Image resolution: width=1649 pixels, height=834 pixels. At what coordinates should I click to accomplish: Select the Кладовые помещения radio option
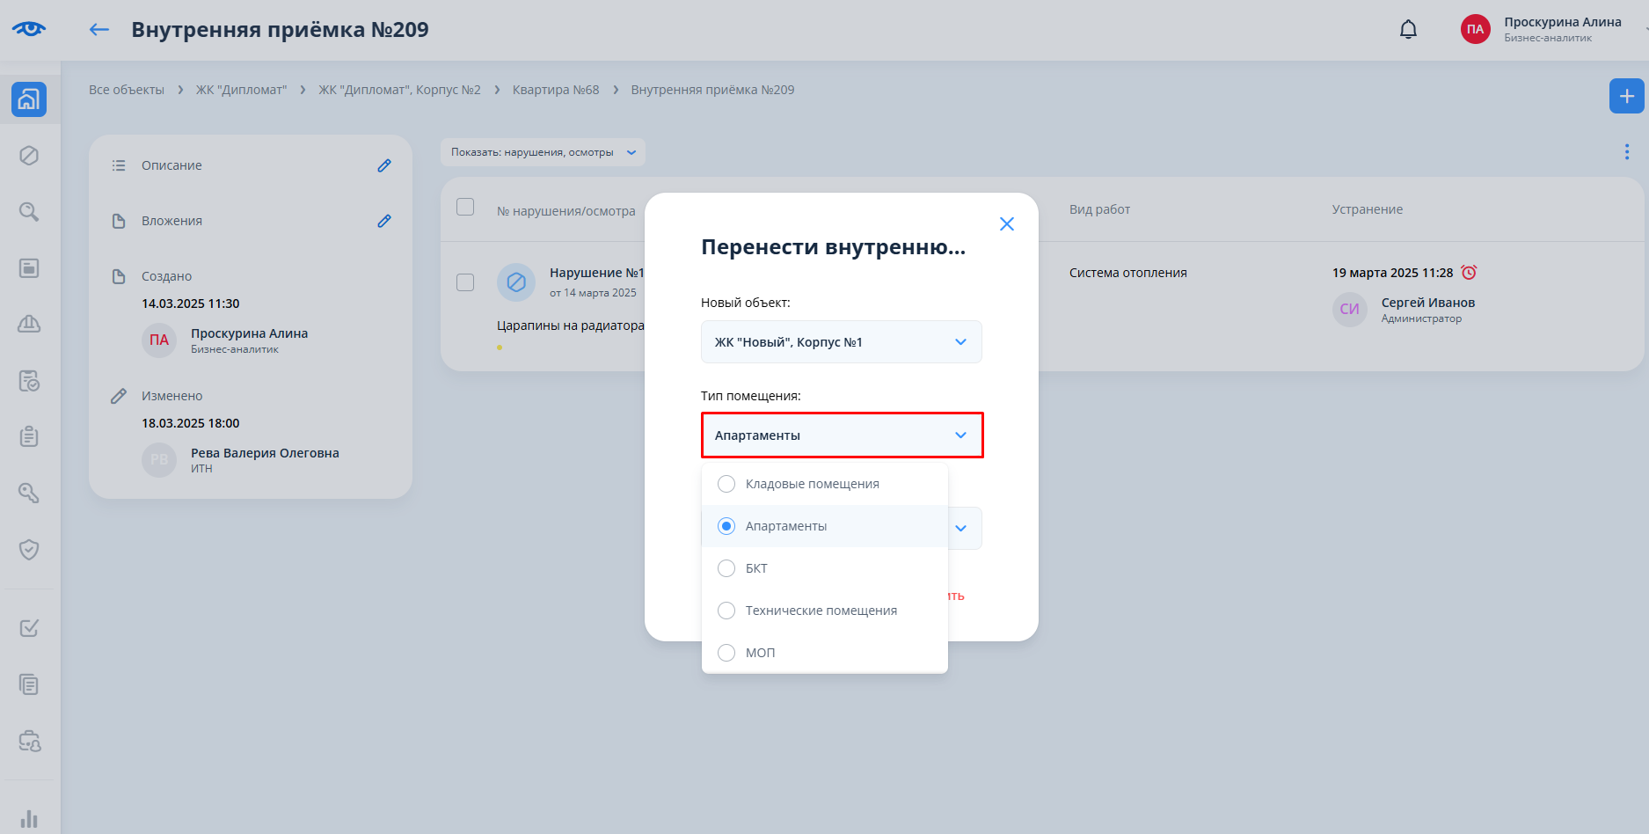coord(726,484)
